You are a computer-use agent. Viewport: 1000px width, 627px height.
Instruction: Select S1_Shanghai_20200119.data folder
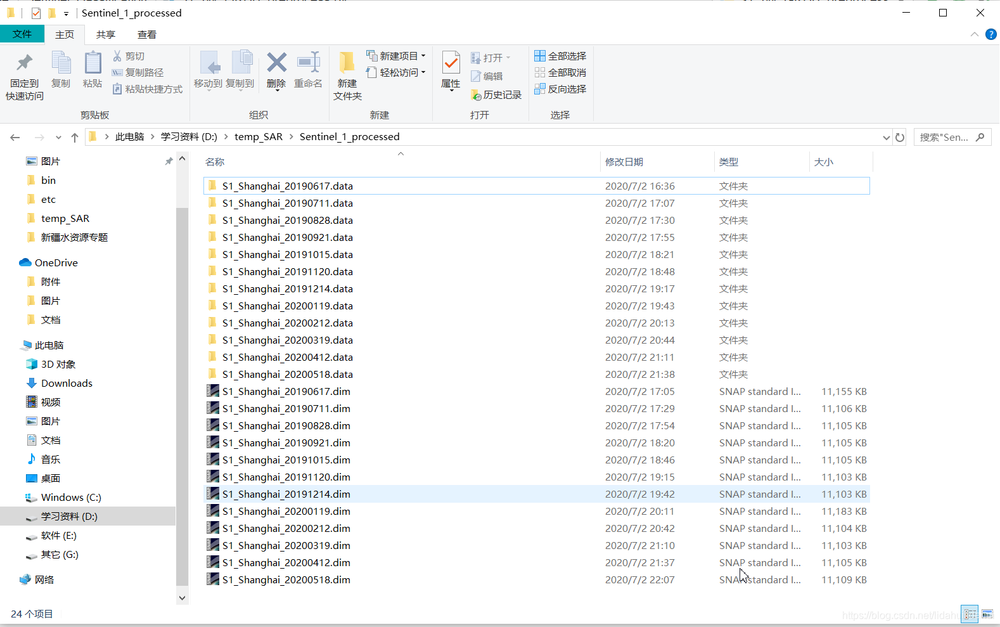(x=536, y=306)
